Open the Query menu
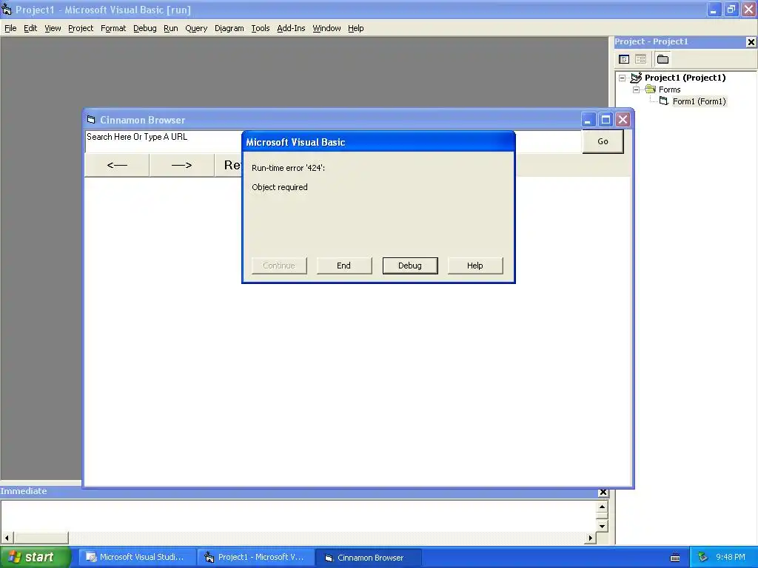This screenshot has height=568, width=758. tap(196, 29)
